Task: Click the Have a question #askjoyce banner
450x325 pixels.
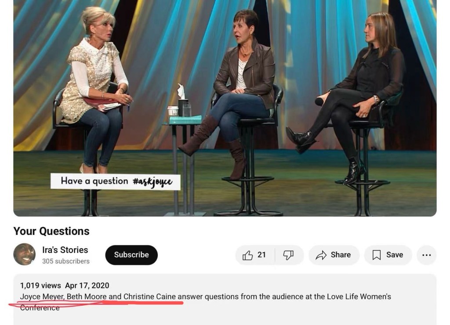Action: (x=116, y=181)
